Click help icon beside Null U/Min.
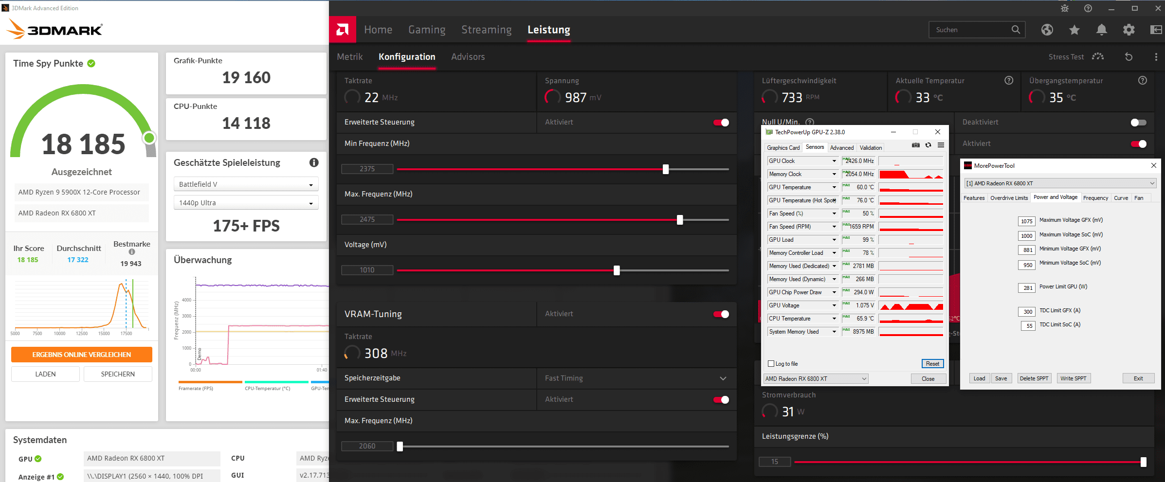The image size is (1165, 482). (x=810, y=122)
